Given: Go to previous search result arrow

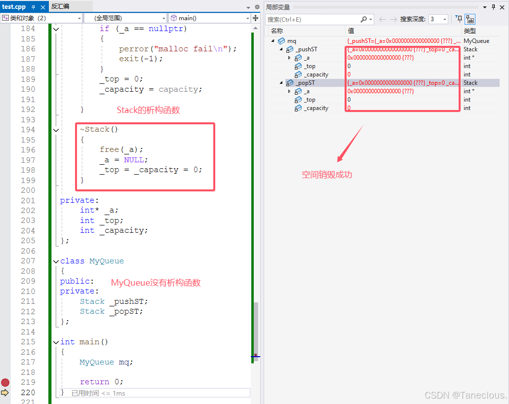Looking at the screenshot, I should point(383,19).
